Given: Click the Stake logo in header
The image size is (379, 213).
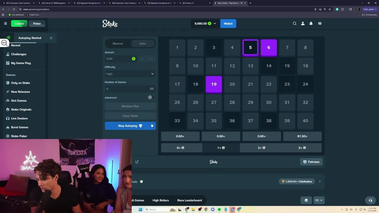Looking at the screenshot, I should [110, 23].
